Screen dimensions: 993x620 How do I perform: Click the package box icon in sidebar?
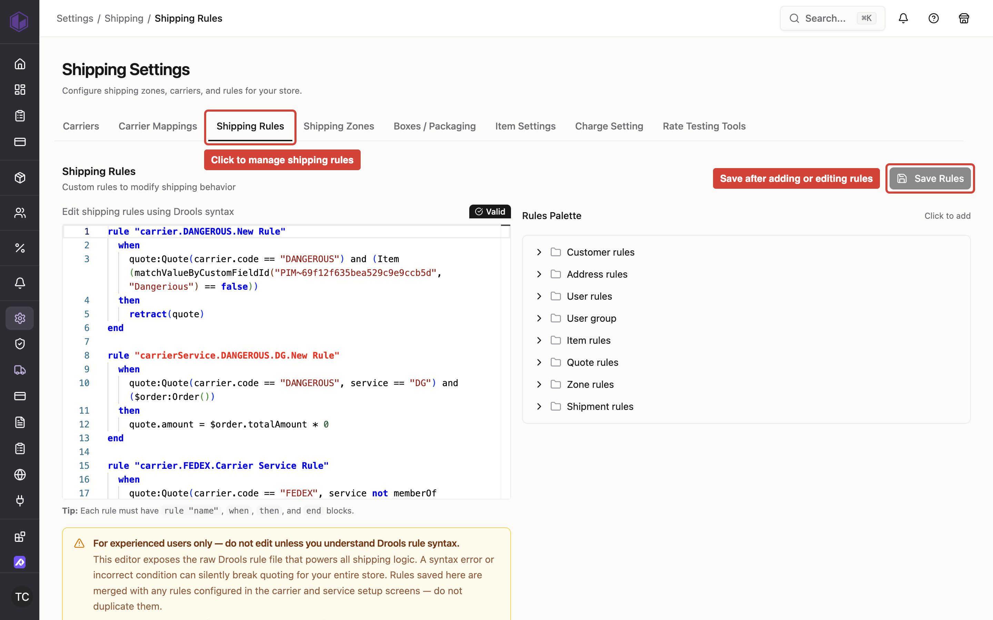(20, 177)
